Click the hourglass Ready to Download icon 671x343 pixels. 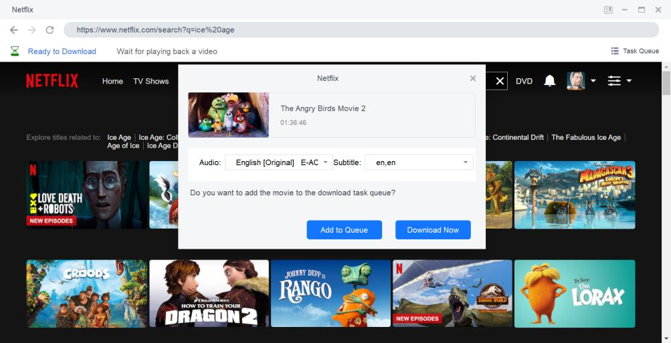click(x=15, y=51)
